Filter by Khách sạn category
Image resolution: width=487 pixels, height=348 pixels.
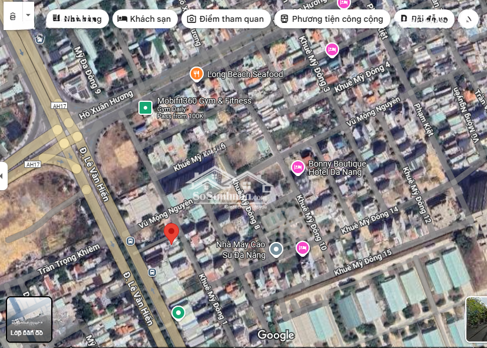144,19
